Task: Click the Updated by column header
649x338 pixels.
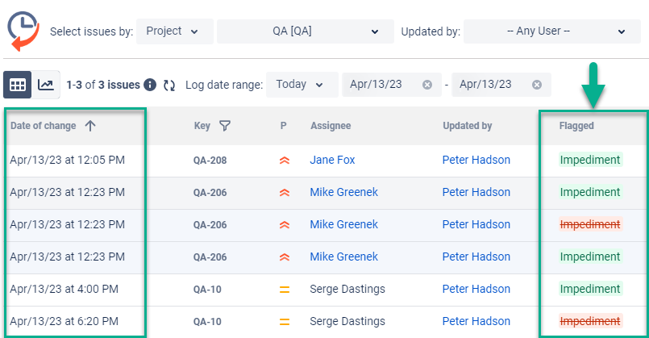Action: tap(468, 126)
